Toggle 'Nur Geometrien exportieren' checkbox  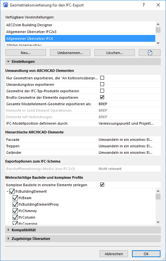(x=102, y=78)
